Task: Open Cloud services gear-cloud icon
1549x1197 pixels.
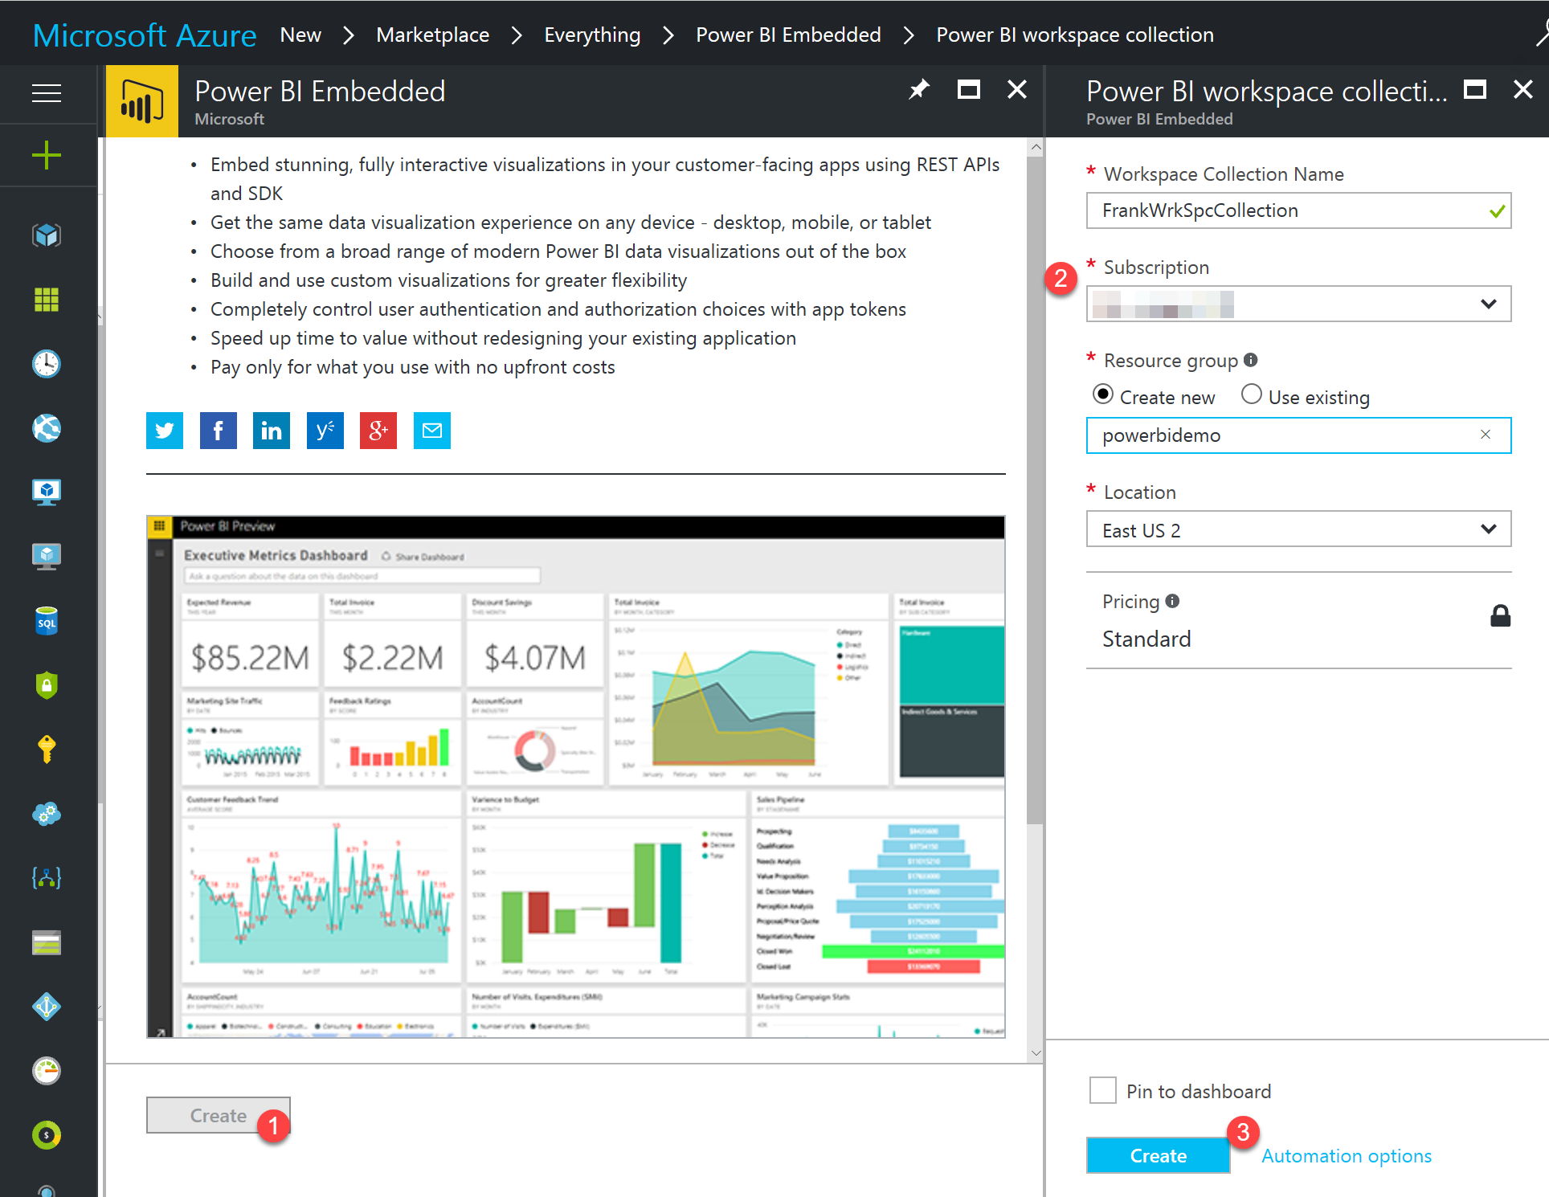Action: [x=47, y=814]
